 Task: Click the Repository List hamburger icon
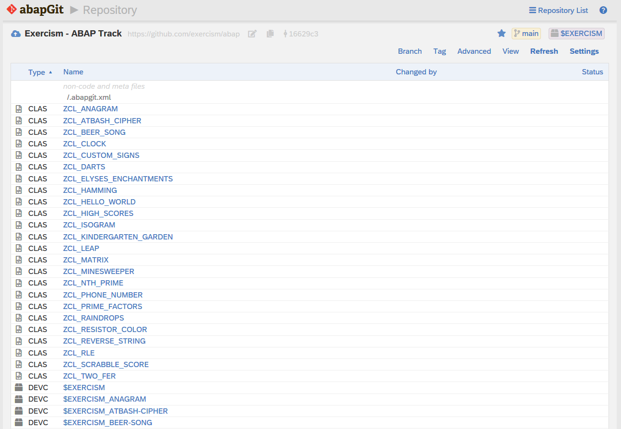(532, 10)
